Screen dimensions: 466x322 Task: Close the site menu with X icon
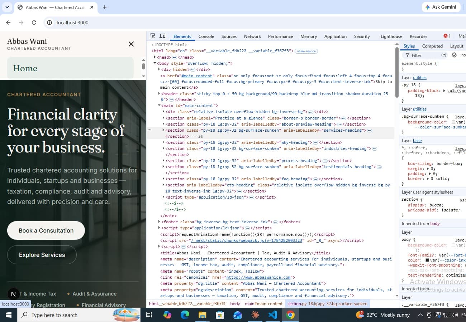pos(131,44)
